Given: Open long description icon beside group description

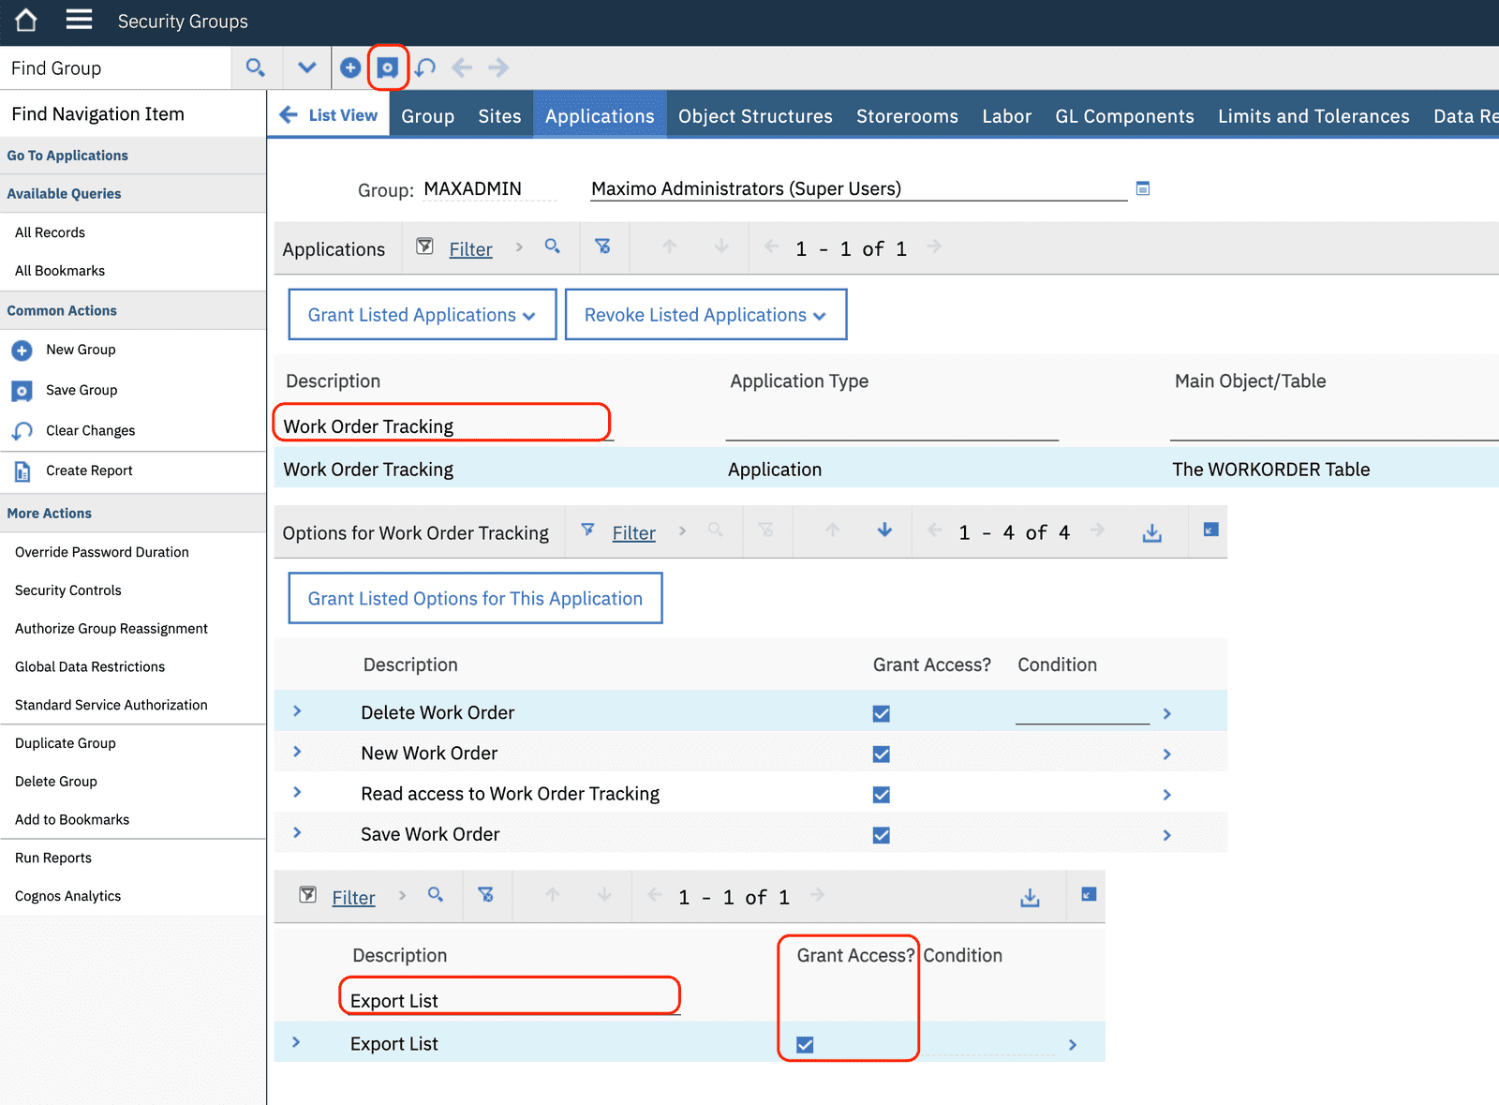Looking at the screenshot, I should click(1142, 188).
